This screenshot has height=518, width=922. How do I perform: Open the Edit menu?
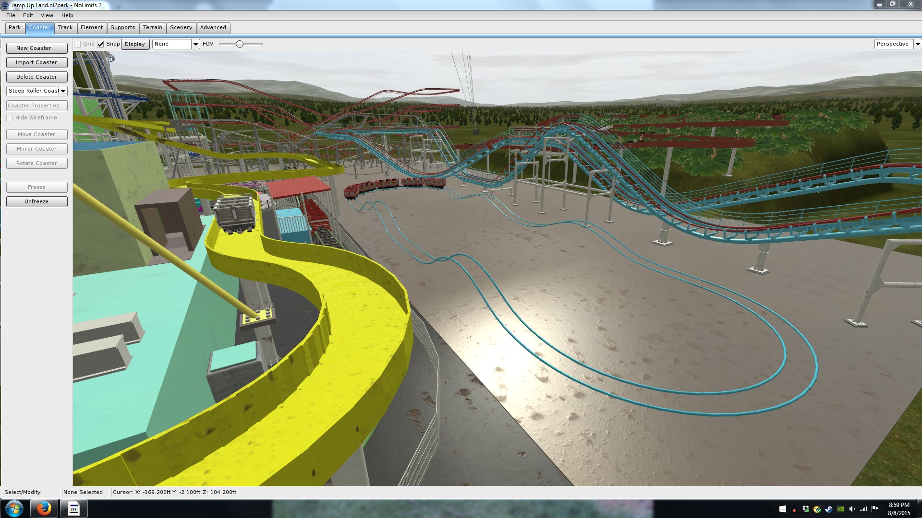coord(28,15)
